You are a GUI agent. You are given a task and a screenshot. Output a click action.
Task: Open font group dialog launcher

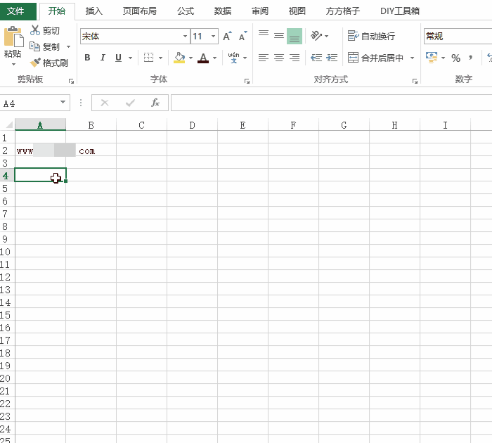[x=247, y=82]
